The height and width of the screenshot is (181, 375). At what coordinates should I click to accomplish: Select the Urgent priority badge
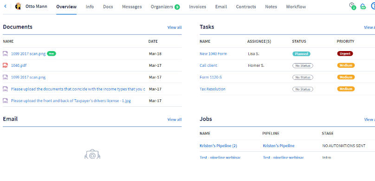tap(345, 53)
